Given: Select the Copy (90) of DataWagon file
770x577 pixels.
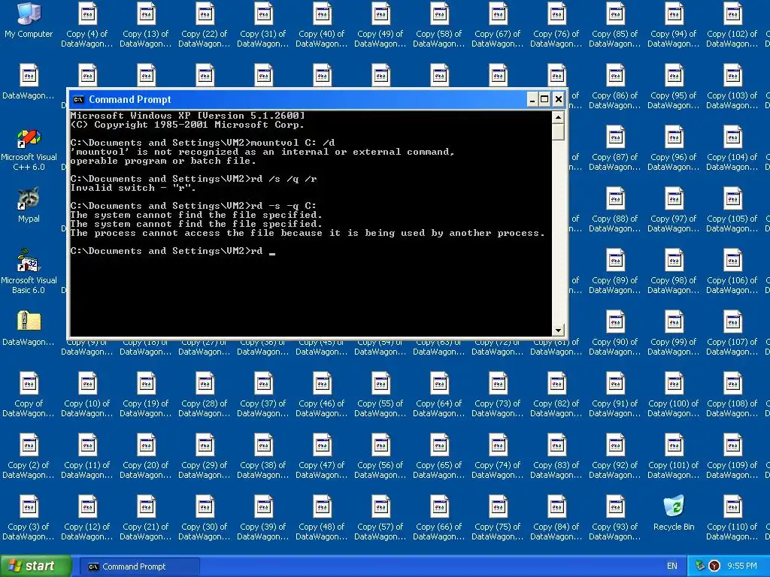Looking at the screenshot, I should (615, 333).
